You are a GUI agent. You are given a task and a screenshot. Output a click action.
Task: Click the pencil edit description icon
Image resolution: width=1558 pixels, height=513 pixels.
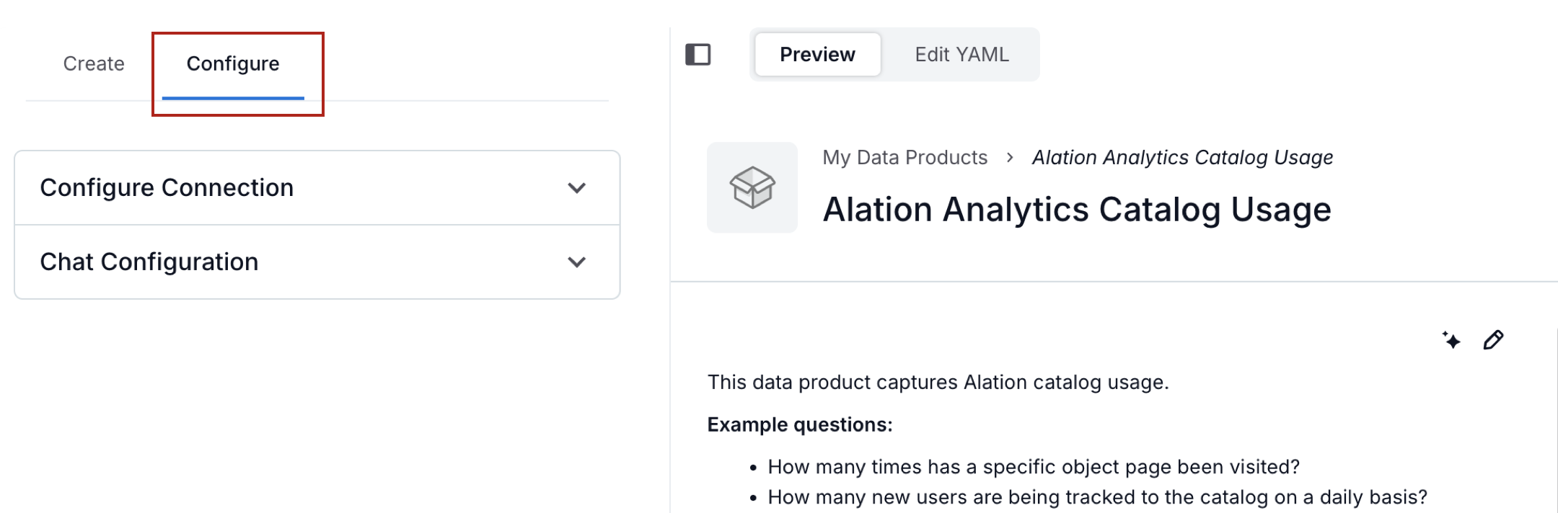[1493, 340]
